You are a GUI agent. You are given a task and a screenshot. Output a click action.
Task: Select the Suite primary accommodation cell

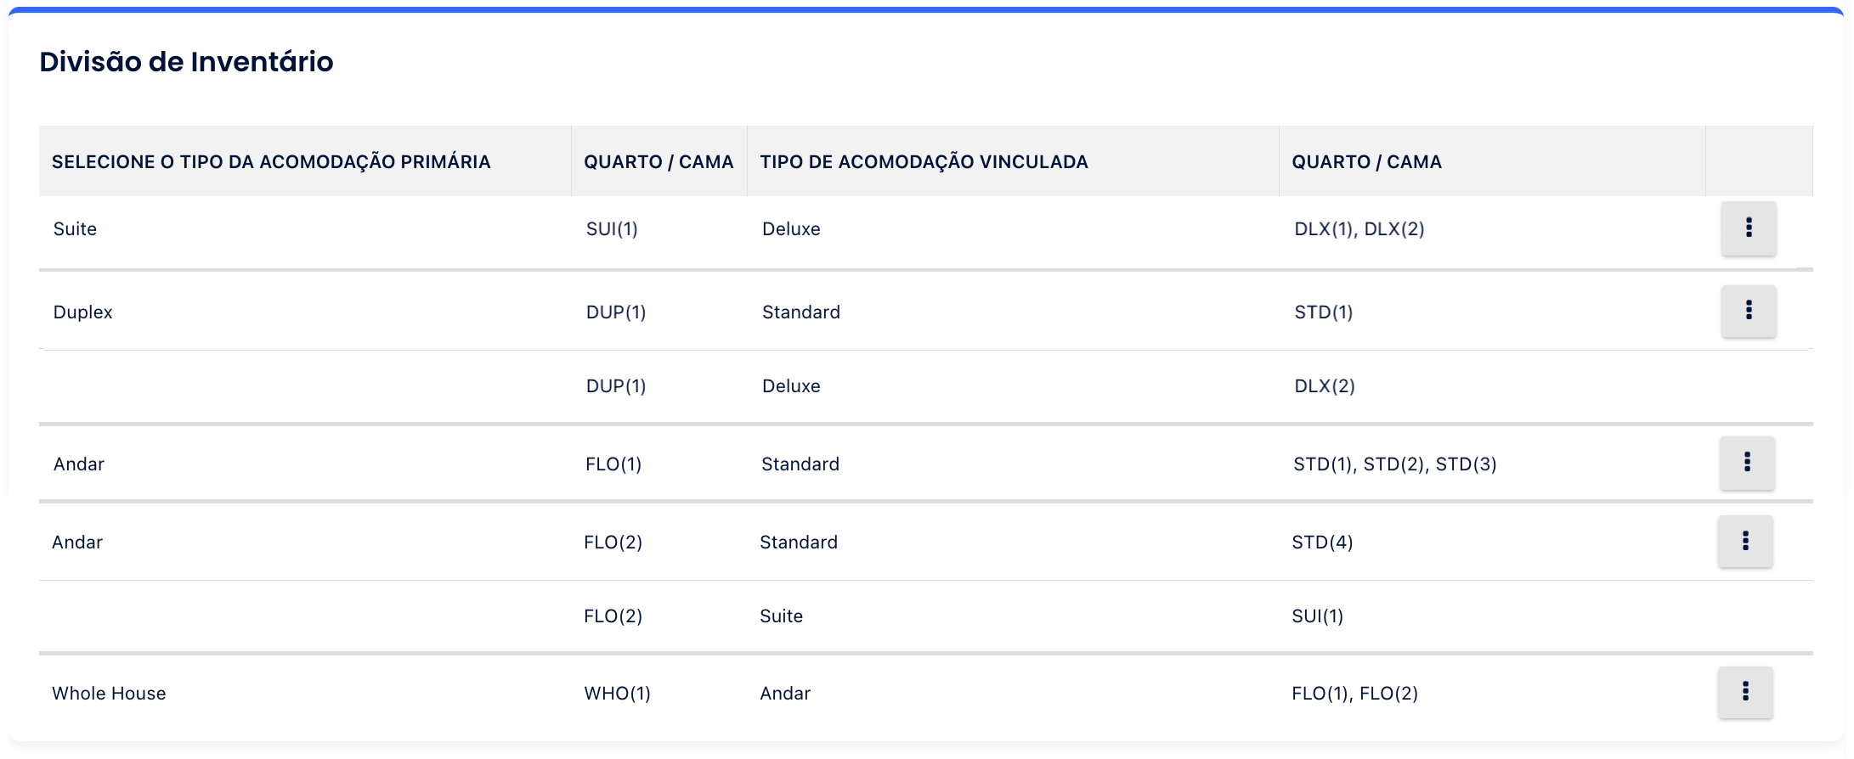click(x=75, y=229)
